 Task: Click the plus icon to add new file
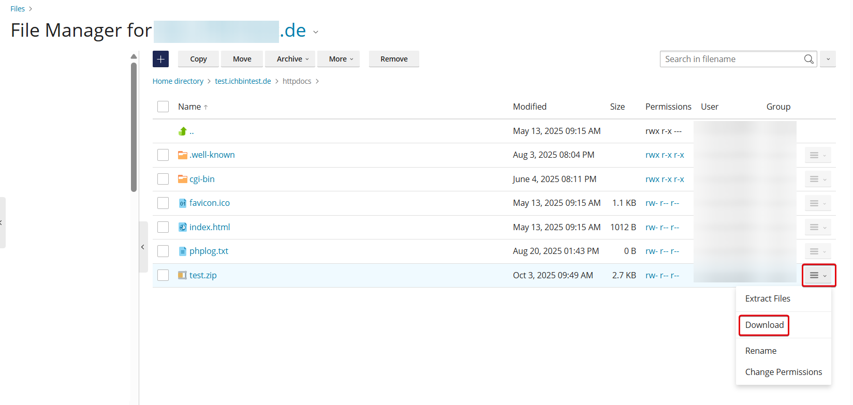[160, 59]
